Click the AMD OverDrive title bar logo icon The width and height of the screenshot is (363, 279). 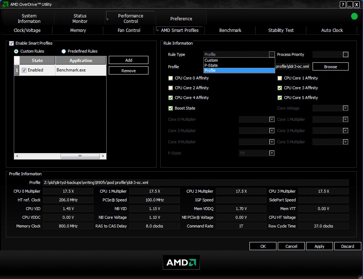tap(5, 4)
